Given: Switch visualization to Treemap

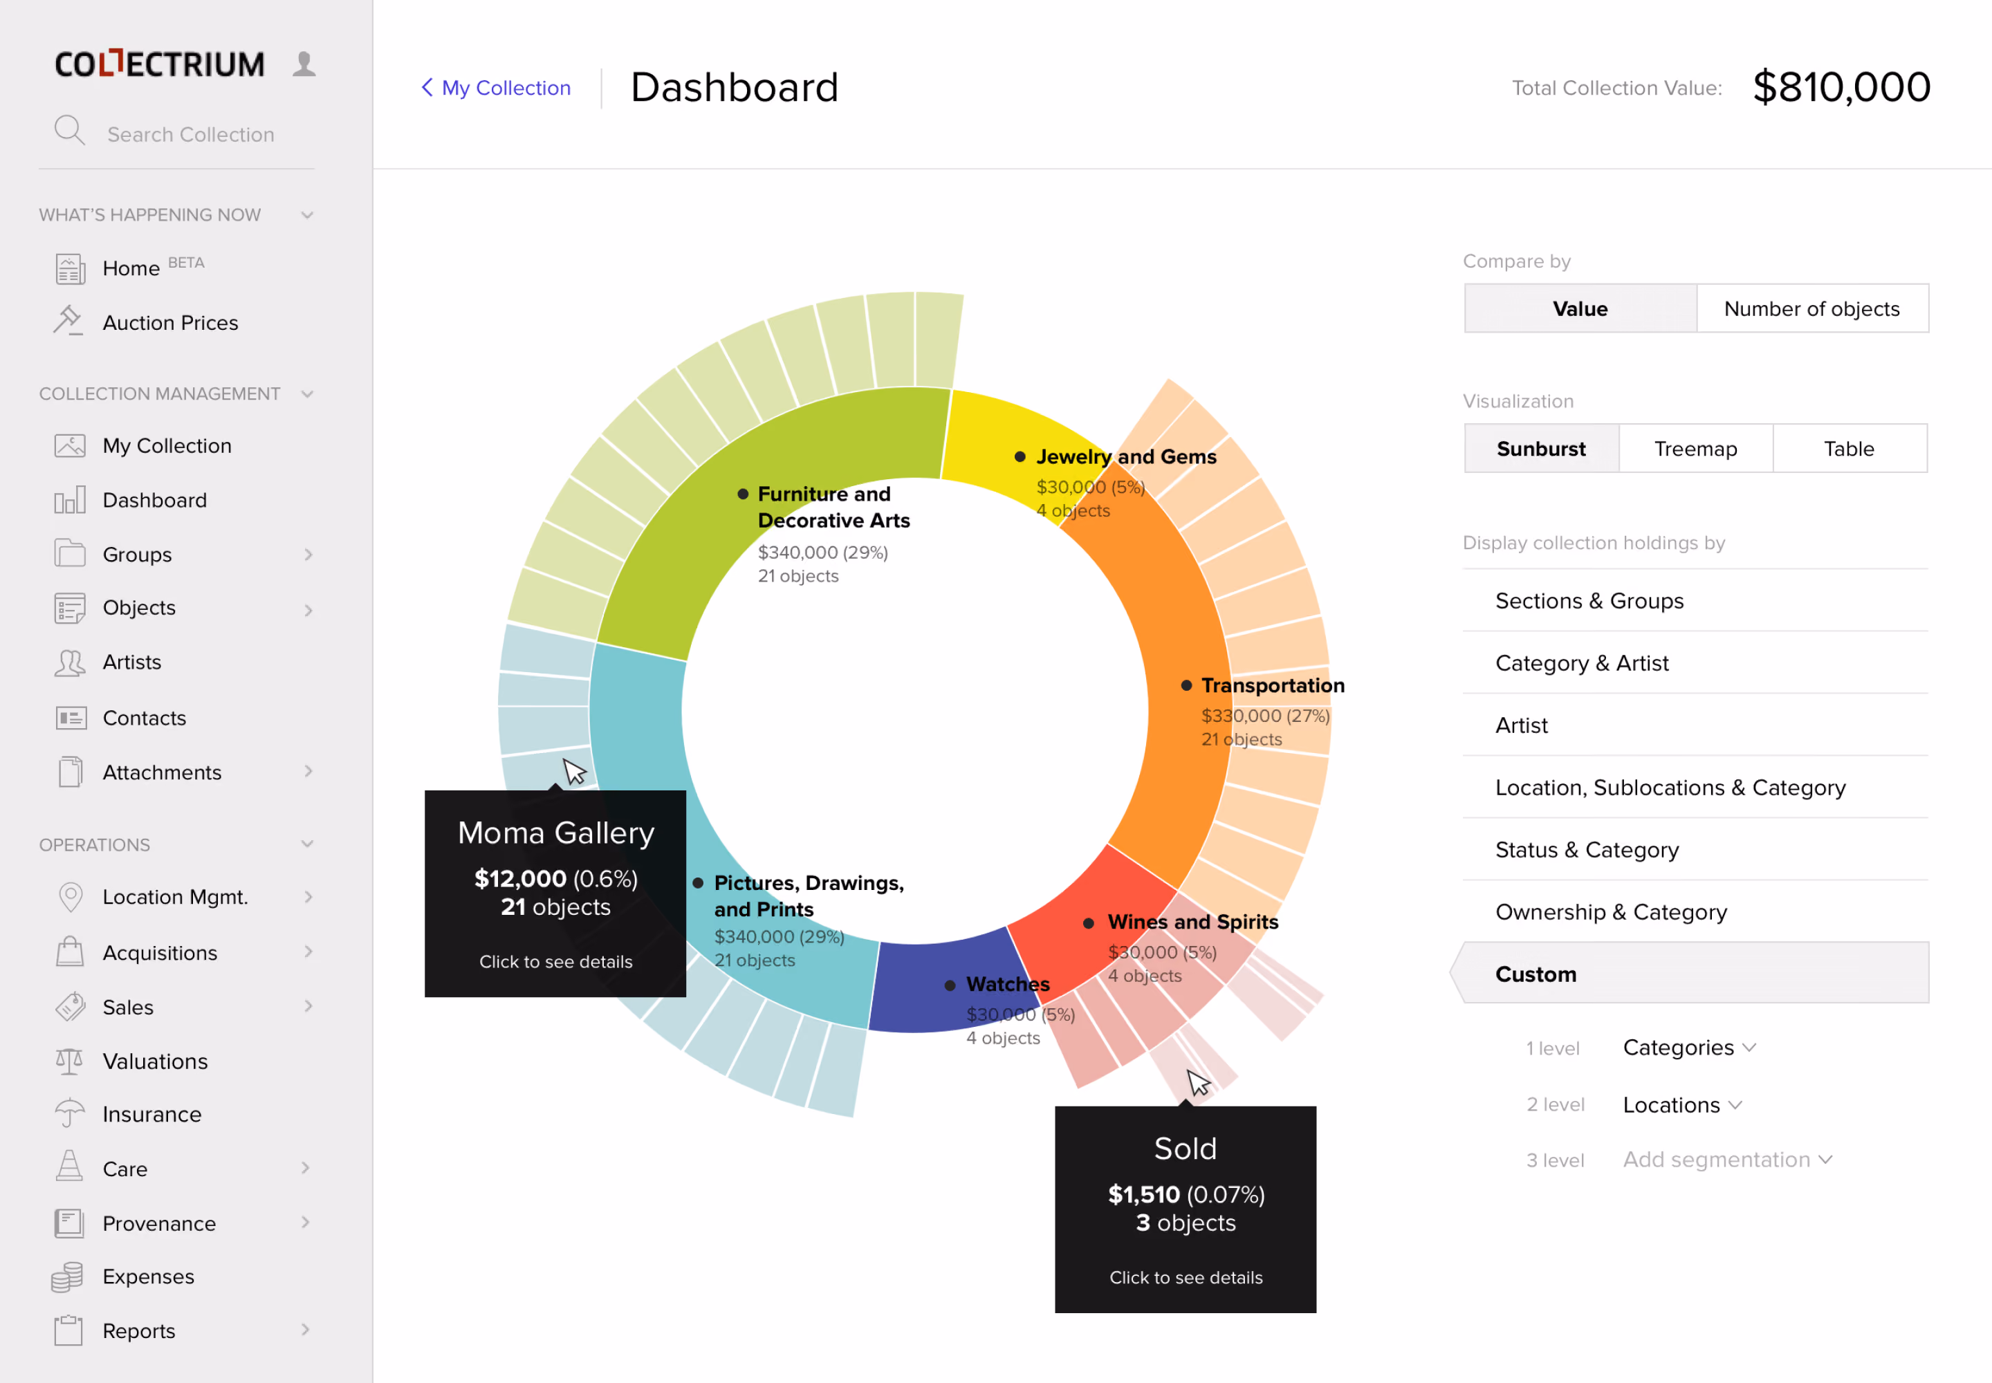Looking at the screenshot, I should point(1695,449).
